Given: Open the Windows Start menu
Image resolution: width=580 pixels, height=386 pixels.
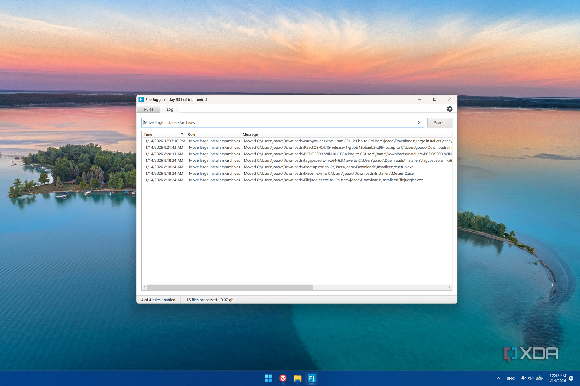Looking at the screenshot, I should pos(269,378).
